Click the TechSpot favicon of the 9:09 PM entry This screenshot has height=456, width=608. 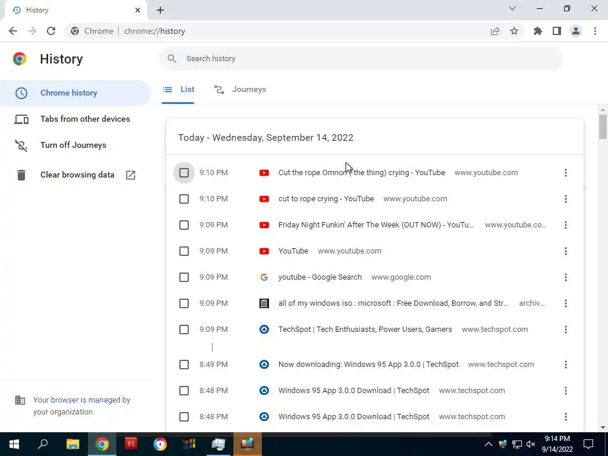(x=264, y=330)
